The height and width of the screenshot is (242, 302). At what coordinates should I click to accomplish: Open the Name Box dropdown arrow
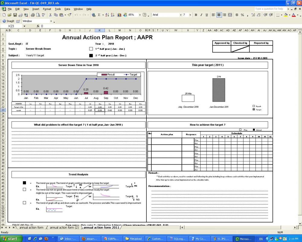(24, 26)
